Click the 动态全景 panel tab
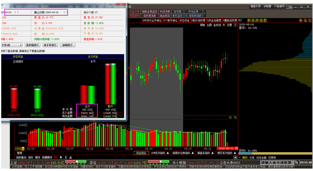 coord(263,157)
